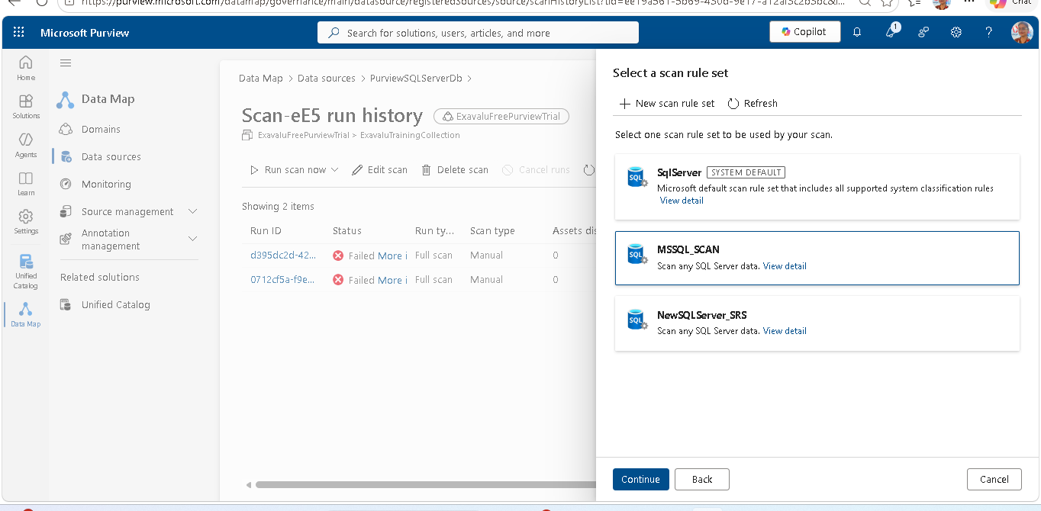Open Unified Catalog under Related solutions

point(116,304)
